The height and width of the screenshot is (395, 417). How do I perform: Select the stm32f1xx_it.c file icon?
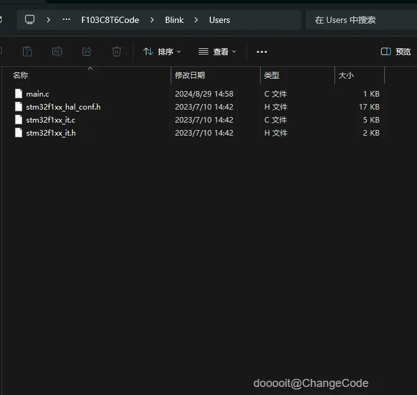tap(19, 119)
